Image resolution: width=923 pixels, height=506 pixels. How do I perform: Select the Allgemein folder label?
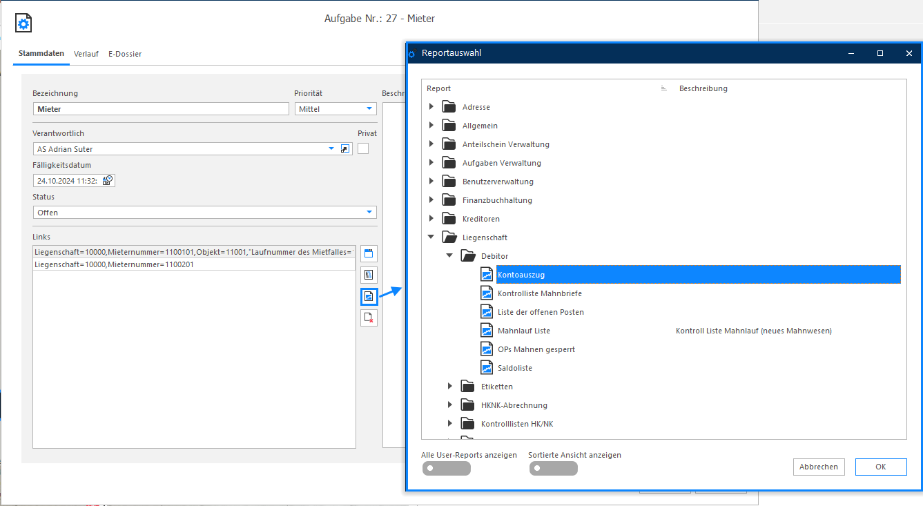480,126
